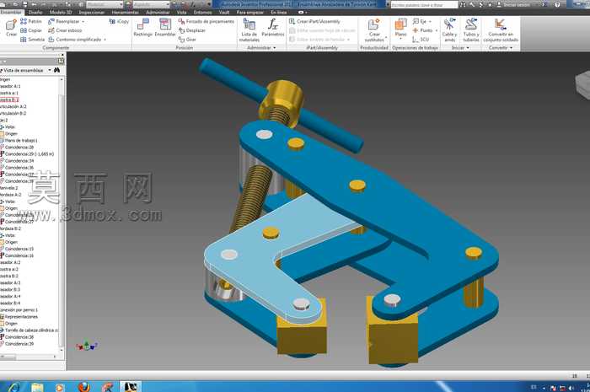Select the Simetría tool

click(32, 39)
